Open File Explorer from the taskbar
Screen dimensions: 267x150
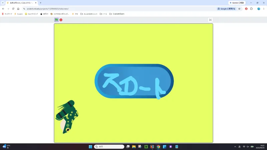pyautogui.click(x=134, y=147)
